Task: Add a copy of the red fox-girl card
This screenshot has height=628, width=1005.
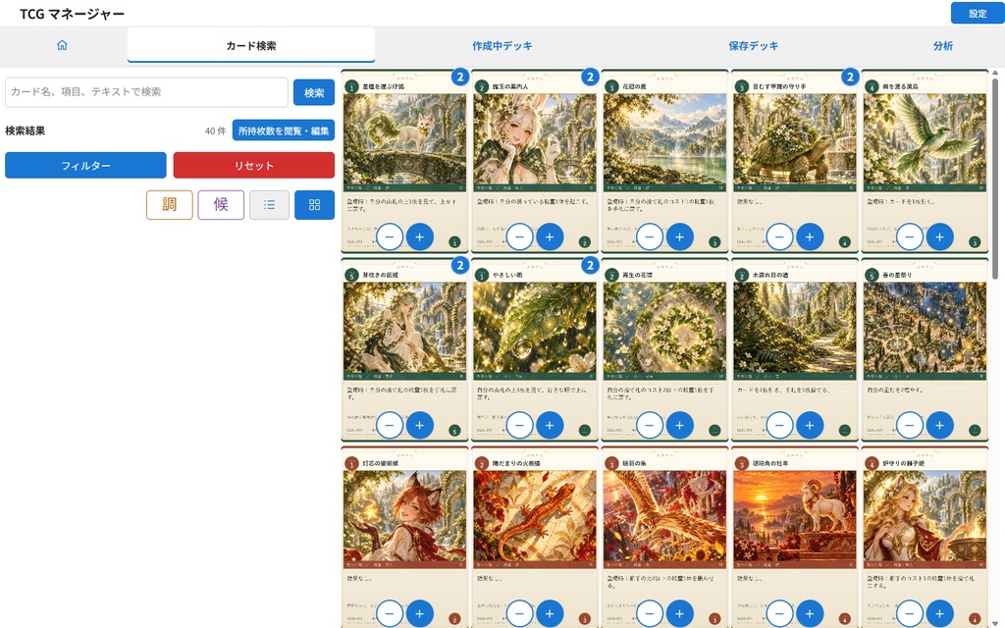Action: click(x=420, y=614)
